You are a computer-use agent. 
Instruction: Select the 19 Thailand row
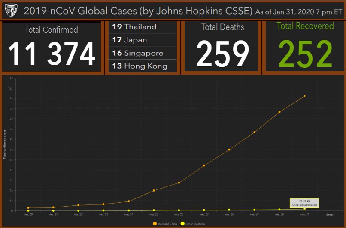143,27
